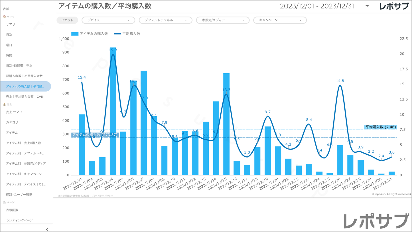Navigate to the ランディングページ report
This screenshot has height=232, width=412.
tap(19, 220)
